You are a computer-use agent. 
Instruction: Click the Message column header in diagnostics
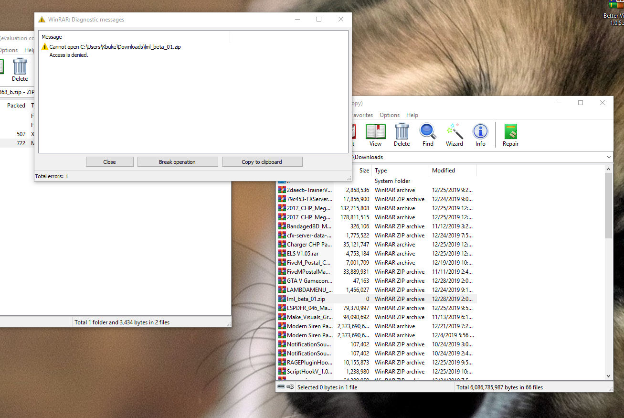point(134,37)
